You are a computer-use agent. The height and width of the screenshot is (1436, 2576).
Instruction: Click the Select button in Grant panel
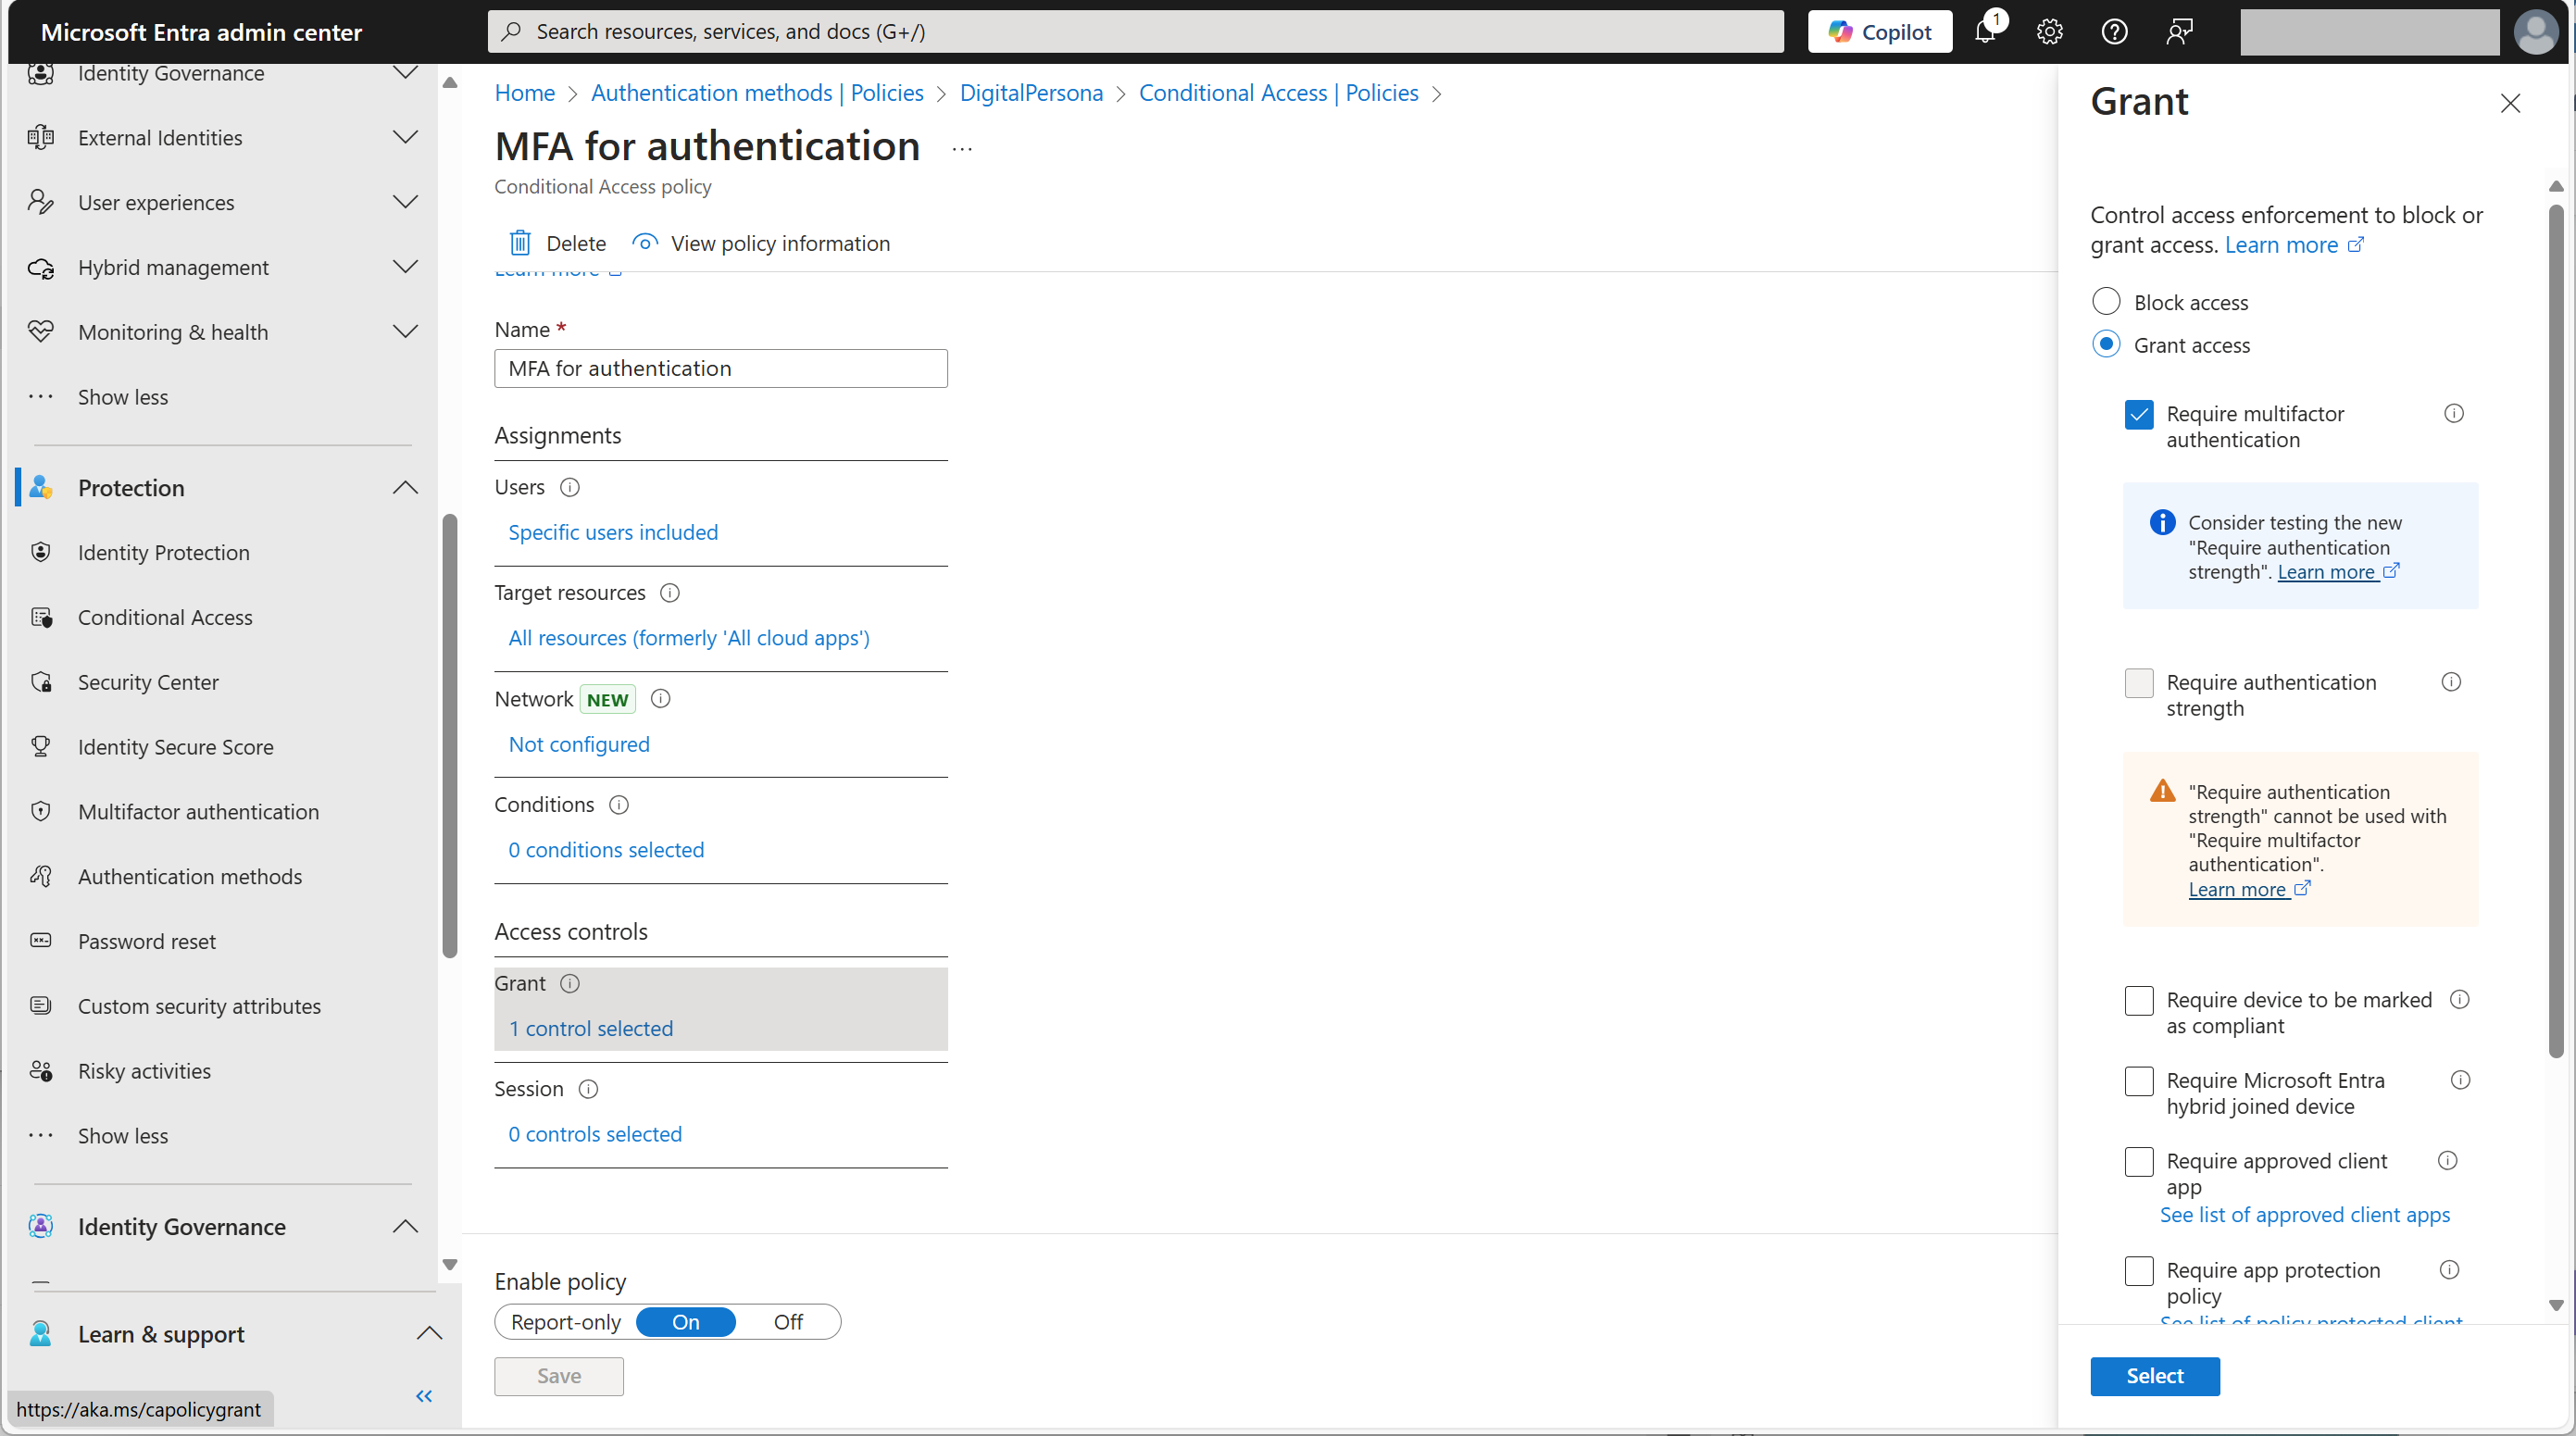2155,1376
